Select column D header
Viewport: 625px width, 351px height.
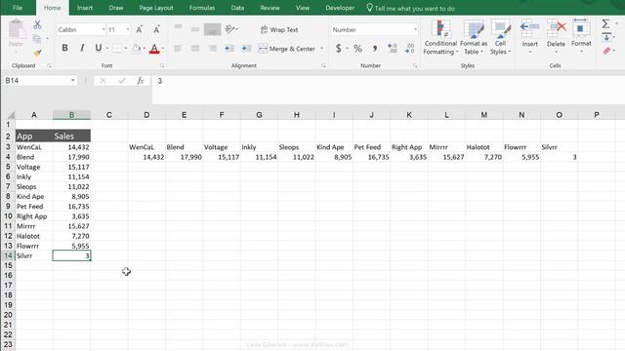[146, 115]
